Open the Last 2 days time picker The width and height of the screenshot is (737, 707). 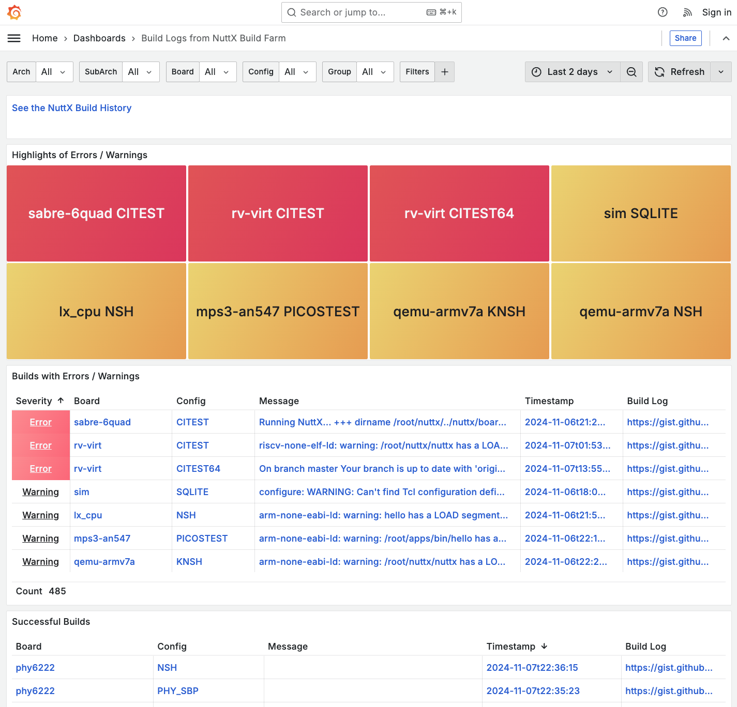573,72
